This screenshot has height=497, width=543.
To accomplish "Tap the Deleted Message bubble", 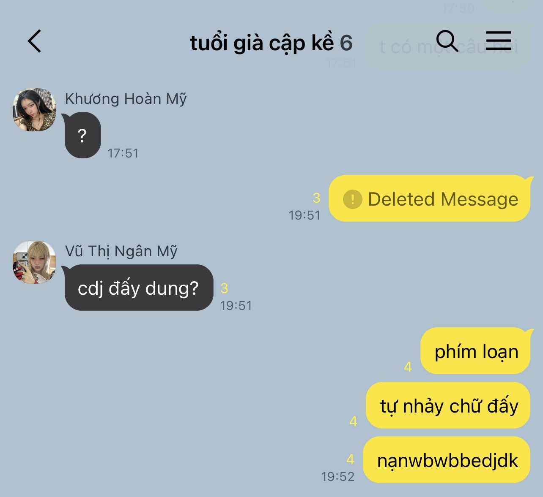I will click(429, 198).
